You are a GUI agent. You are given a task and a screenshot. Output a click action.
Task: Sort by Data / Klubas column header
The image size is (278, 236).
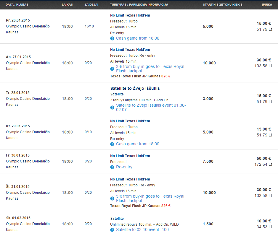[x=17, y=5]
